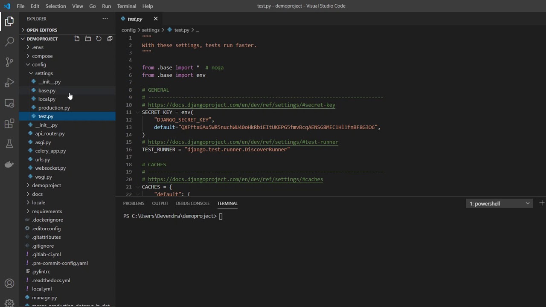
Task: Open the Search view in activity bar
Action: (x=9, y=42)
